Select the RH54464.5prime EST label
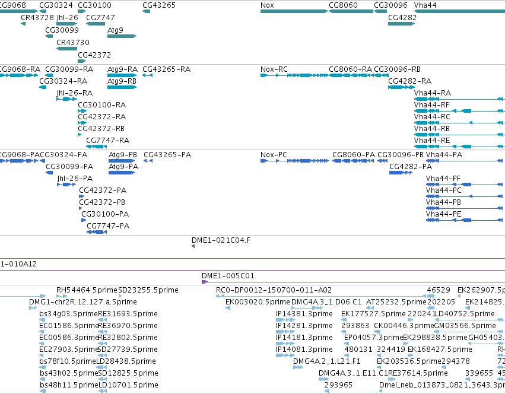This screenshot has width=505, height=394. [87, 290]
